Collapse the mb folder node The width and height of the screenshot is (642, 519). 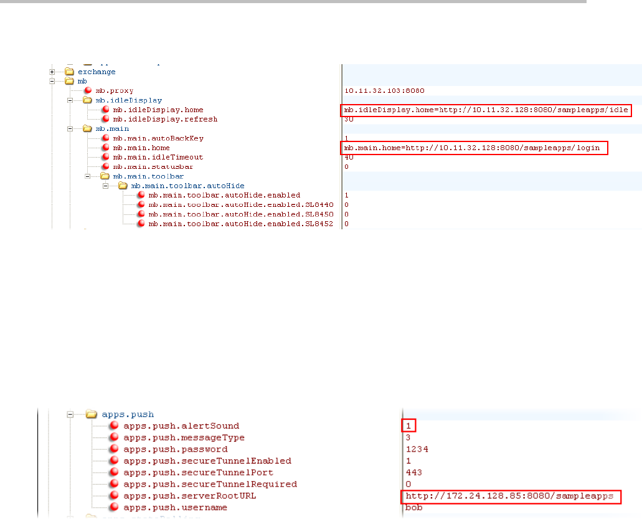tap(53, 81)
